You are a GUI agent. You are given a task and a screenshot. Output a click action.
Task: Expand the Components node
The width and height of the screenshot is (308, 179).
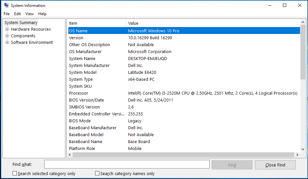click(x=7, y=36)
